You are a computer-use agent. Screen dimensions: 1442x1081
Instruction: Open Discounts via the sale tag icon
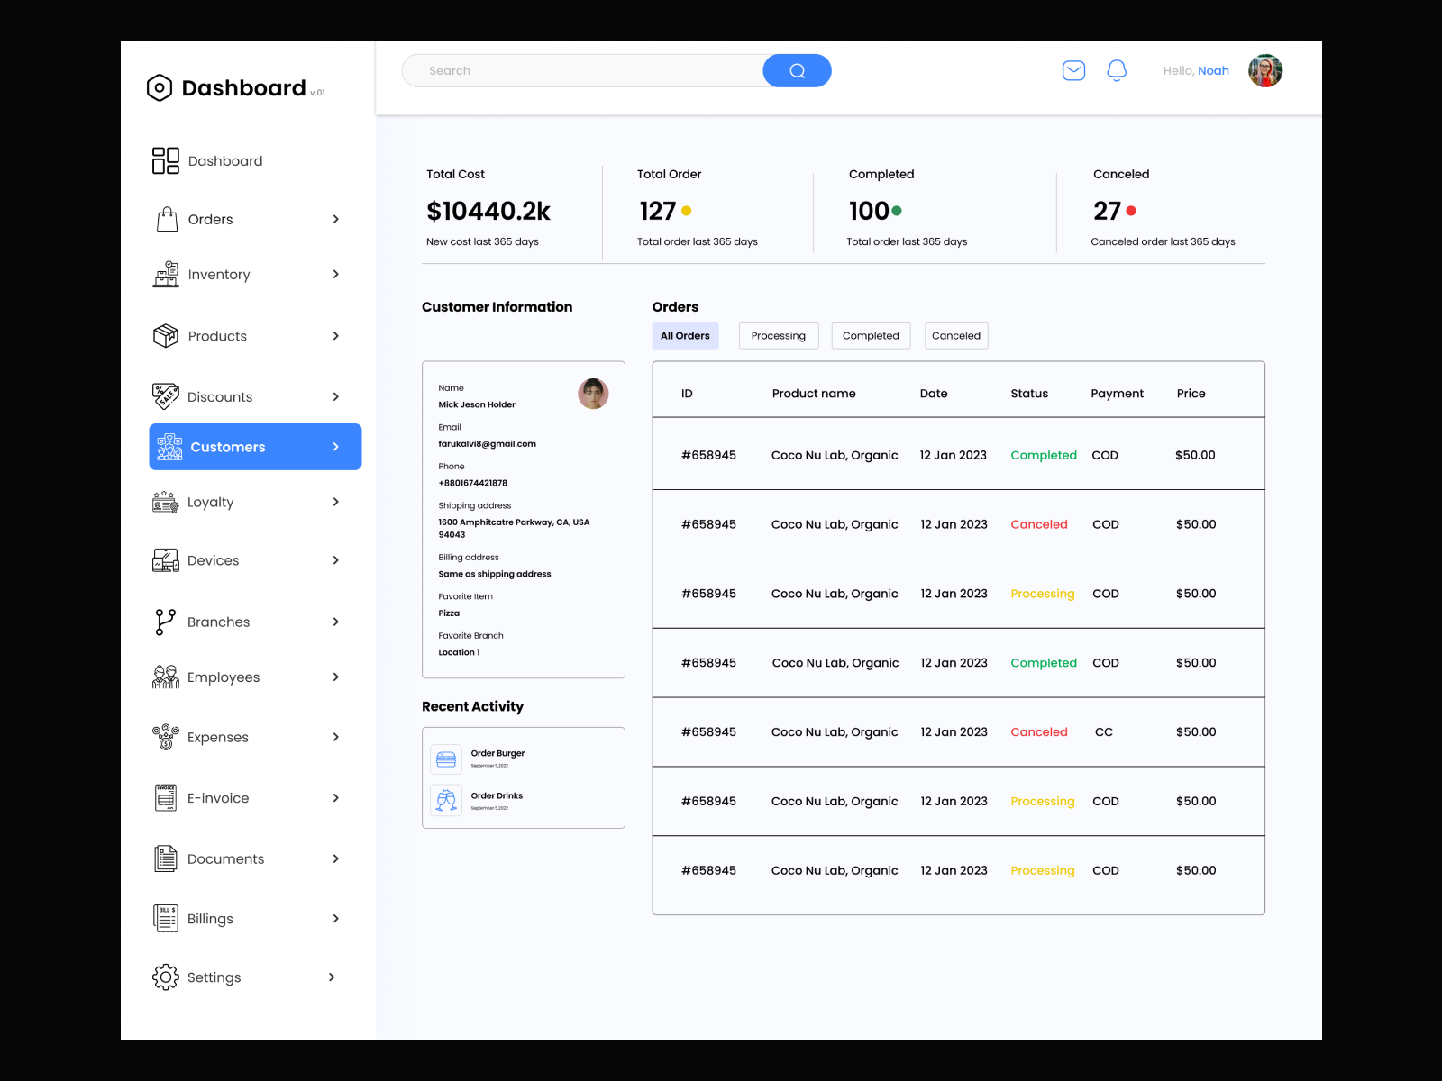pyautogui.click(x=166, y=396)
